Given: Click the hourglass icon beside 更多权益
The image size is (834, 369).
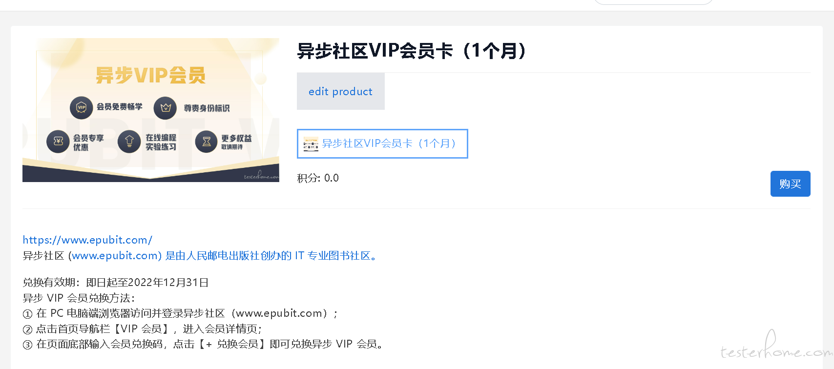Looking at the screenshot, I should (x=207, y=142).
